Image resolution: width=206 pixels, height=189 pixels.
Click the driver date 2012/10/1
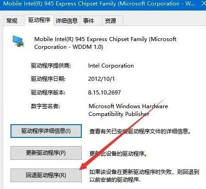tap(101, 79)
